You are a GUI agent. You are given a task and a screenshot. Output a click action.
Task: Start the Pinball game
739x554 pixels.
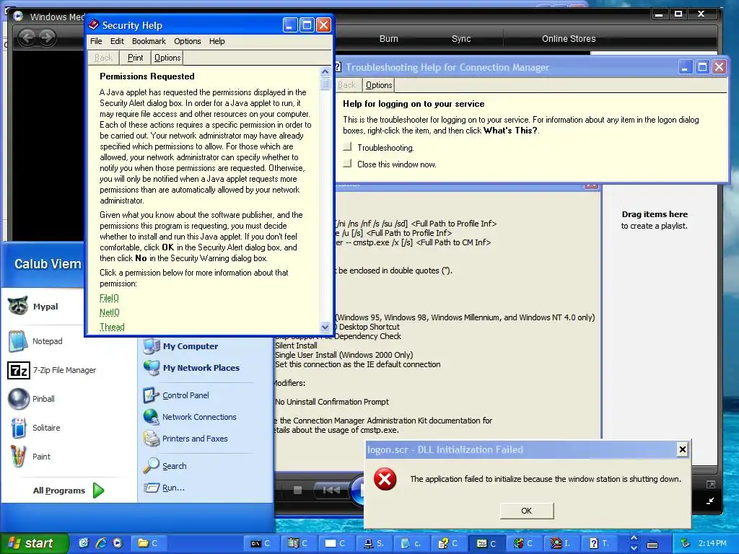pyautogui.click(x=32, y=399)
